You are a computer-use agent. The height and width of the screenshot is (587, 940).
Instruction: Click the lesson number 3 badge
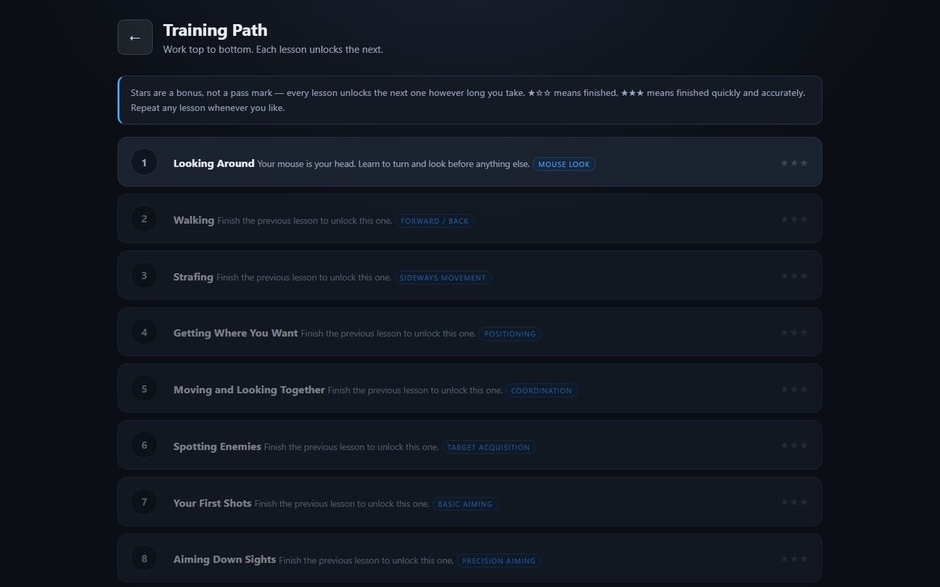[144, 275]
